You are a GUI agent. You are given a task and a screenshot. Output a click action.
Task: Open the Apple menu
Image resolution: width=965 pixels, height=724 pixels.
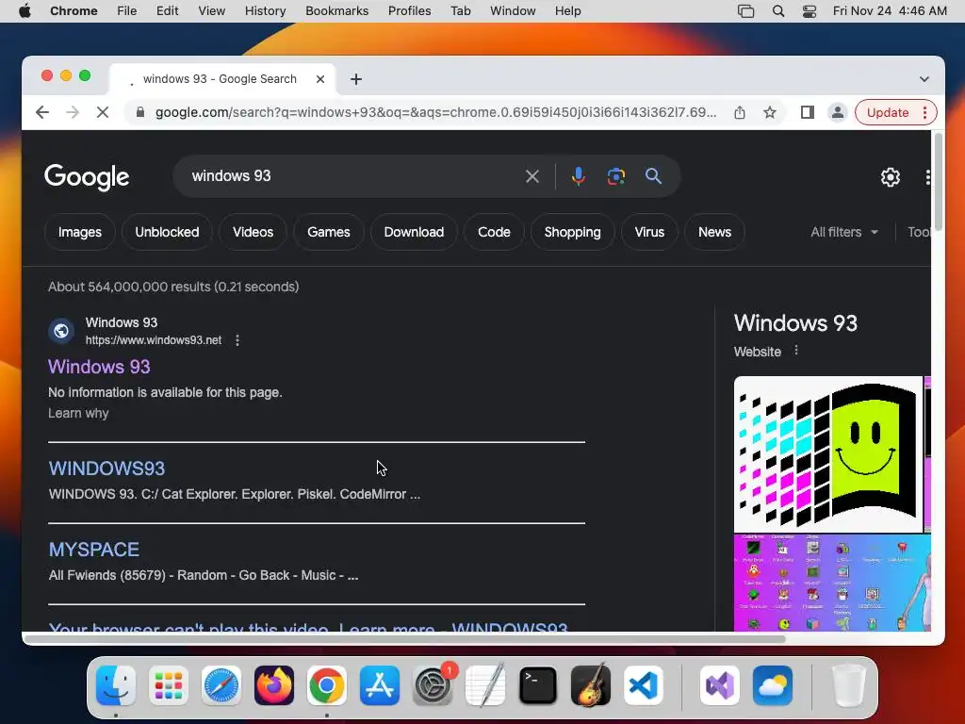tap(25, 11)
